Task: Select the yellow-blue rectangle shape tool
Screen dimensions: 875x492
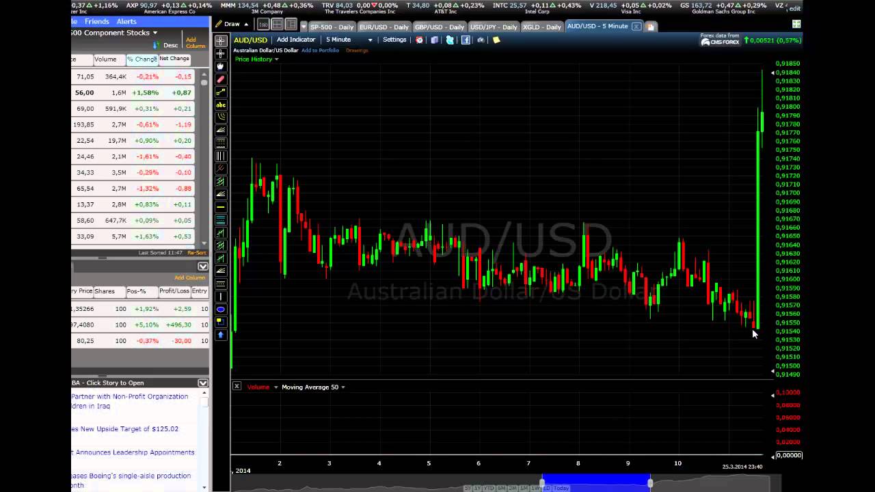Action: 220,322
